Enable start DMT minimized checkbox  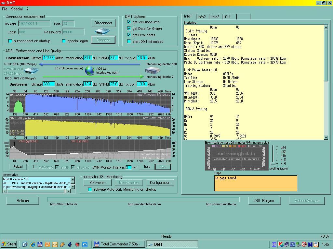point(129,41)
